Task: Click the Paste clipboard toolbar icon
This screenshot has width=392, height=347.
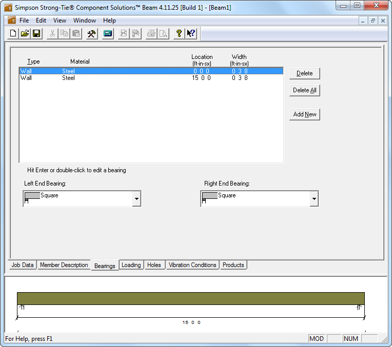Action: coord(76,33)
